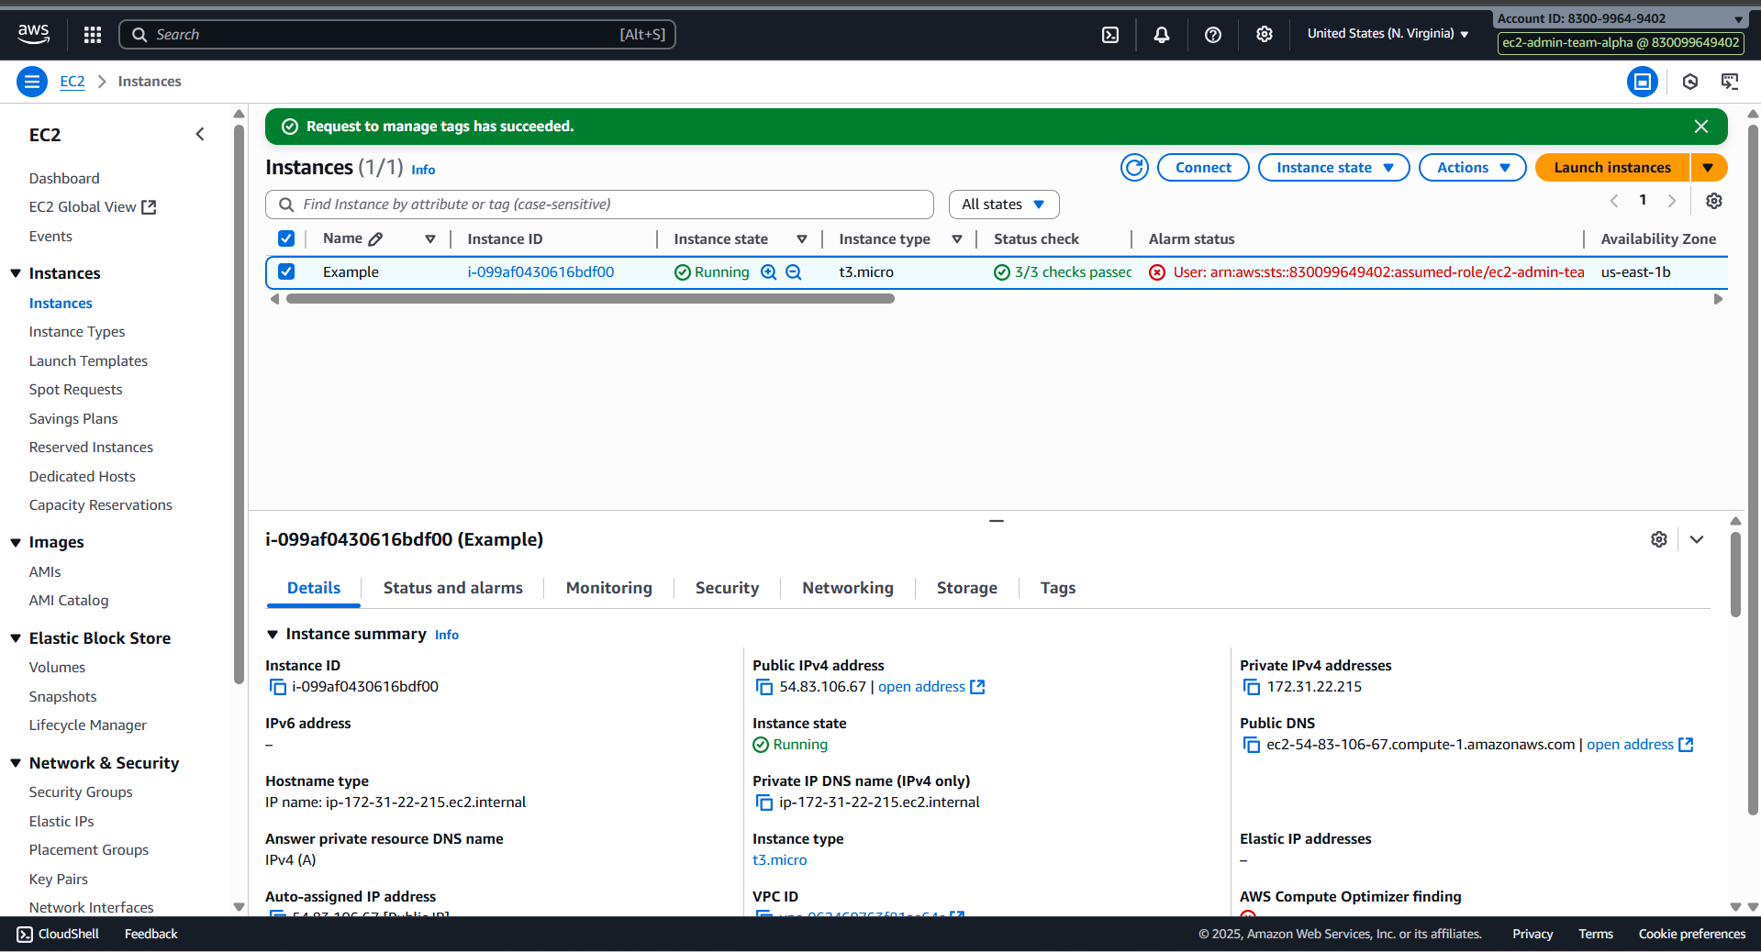Launch CloudShell from the top bar icon

tap(1110, 35)
